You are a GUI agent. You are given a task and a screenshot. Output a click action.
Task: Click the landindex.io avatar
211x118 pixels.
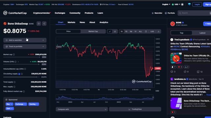172,79
